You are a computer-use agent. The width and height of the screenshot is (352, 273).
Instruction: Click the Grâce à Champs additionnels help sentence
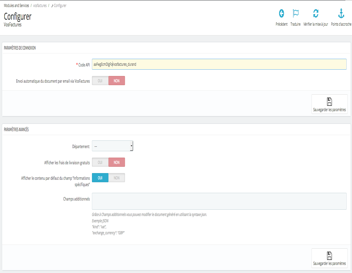pos(149,215)
